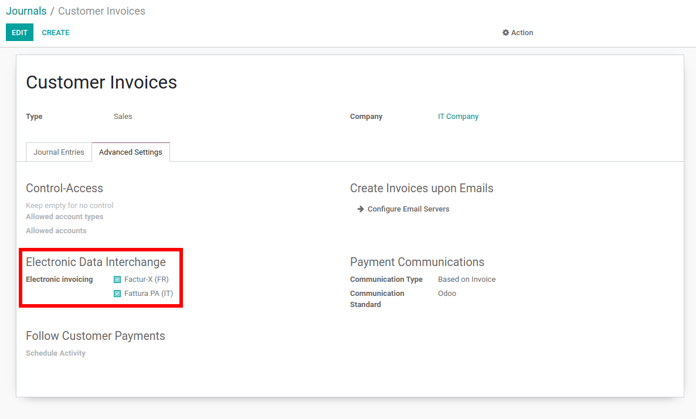The image size is (696, 419).
Task: Switch to the Journal Entries tab
Action: coord(59,152)
